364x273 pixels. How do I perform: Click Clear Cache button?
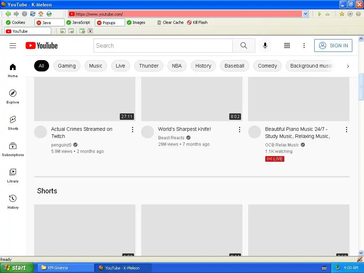pyautogui.click(x=170, y=22)
